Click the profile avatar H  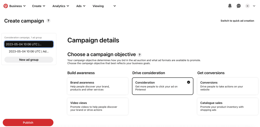247,6
